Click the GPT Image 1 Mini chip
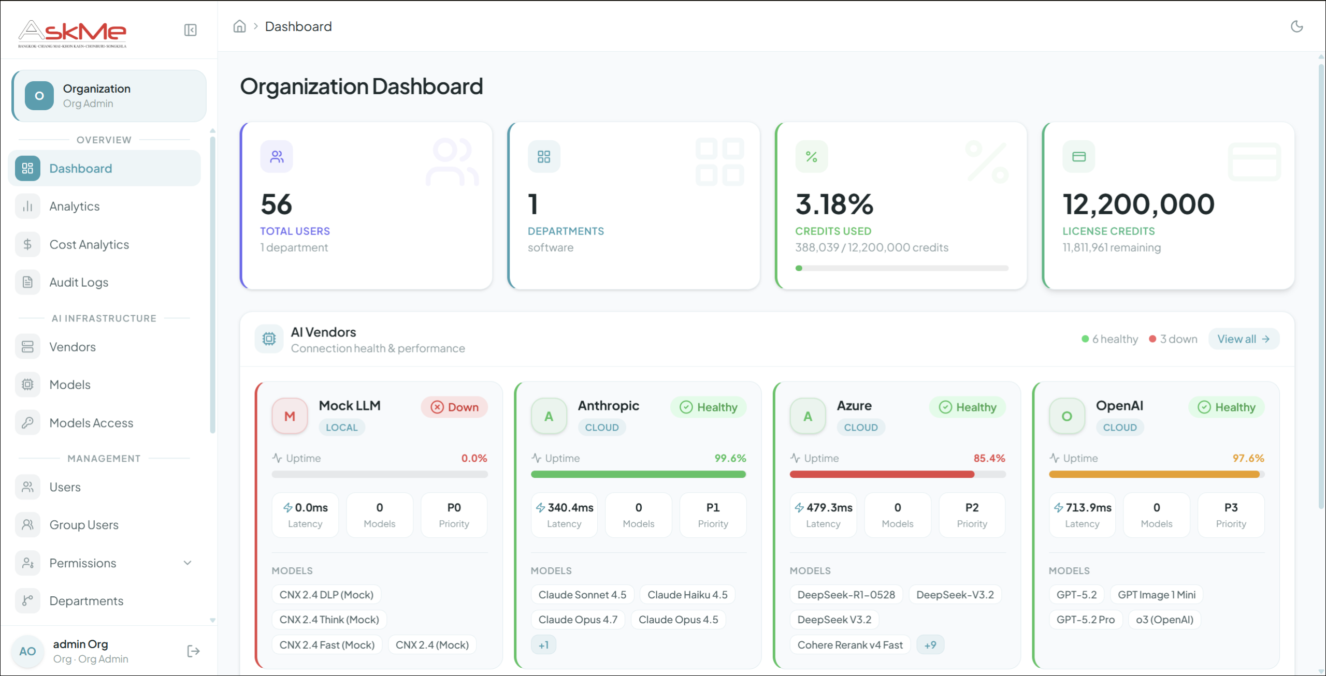This screenshot has width=1326, height=676. point(1157,595)
